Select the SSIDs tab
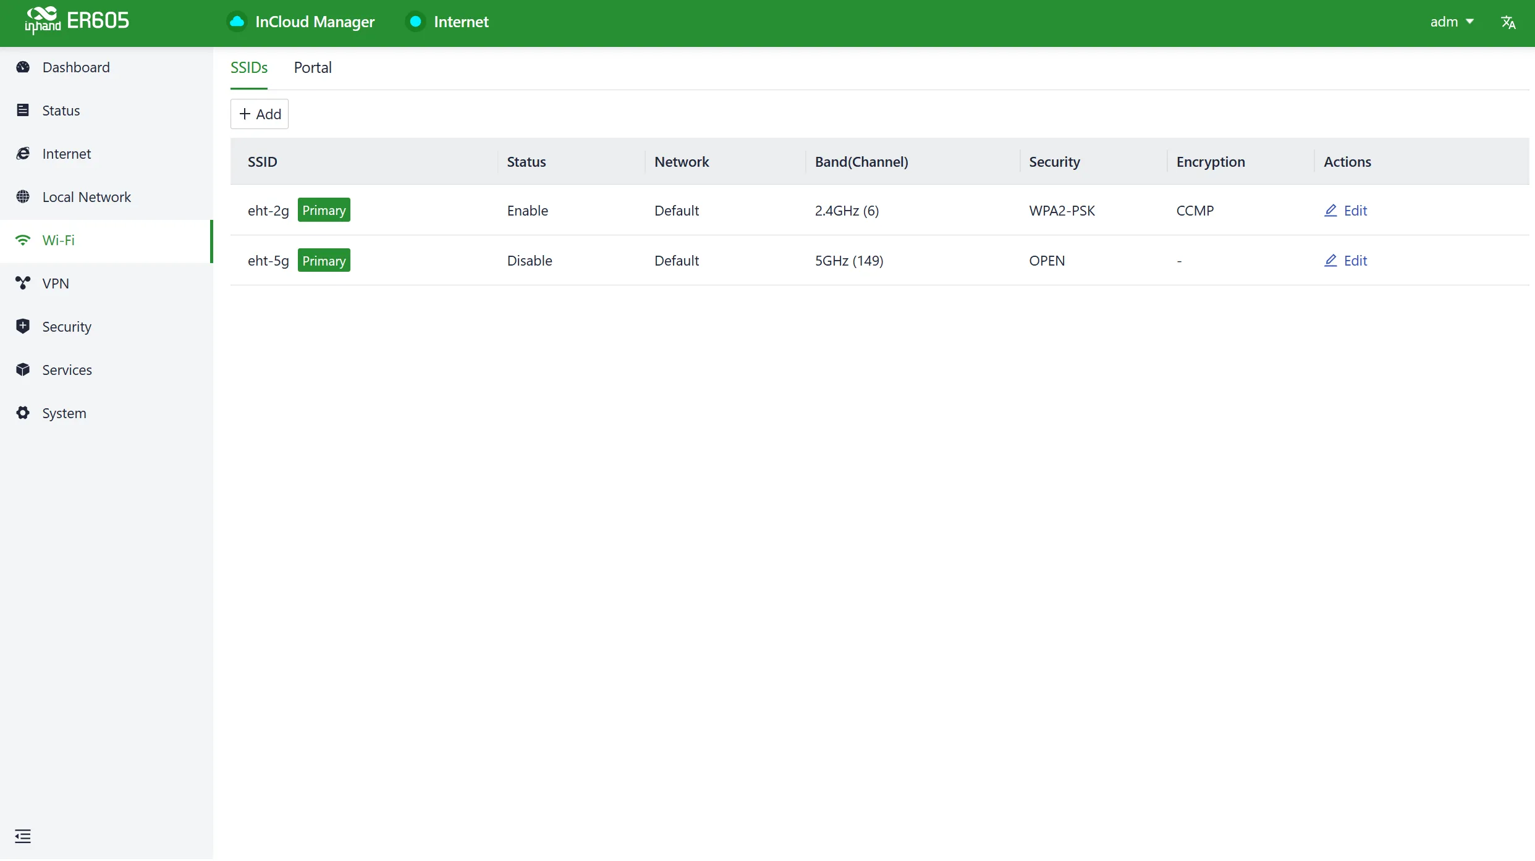 pyautogui.click(x=249, y=67)
